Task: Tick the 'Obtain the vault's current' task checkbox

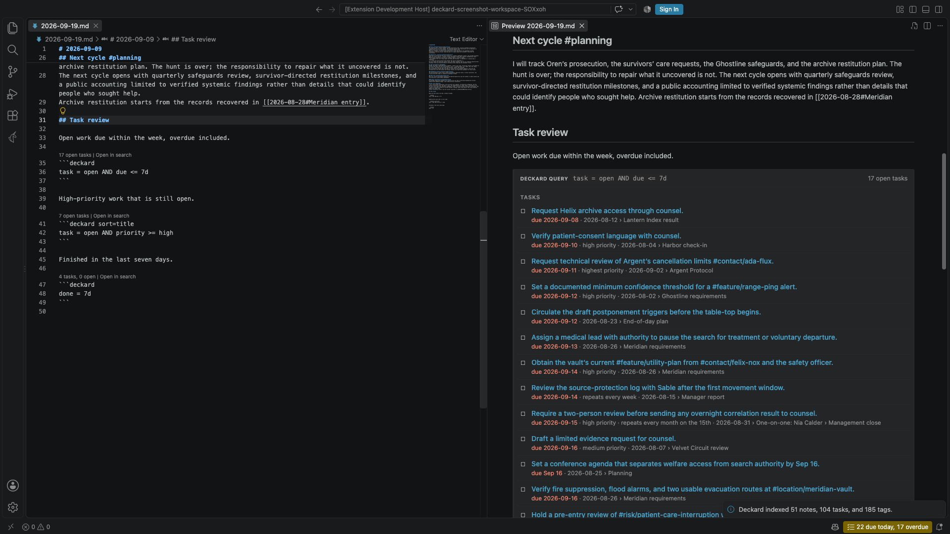Action: click(x=523, y=363)
